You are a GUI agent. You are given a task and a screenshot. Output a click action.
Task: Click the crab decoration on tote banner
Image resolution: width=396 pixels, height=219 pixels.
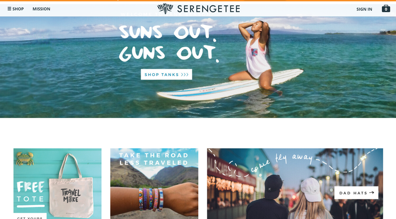coord(25,159)
